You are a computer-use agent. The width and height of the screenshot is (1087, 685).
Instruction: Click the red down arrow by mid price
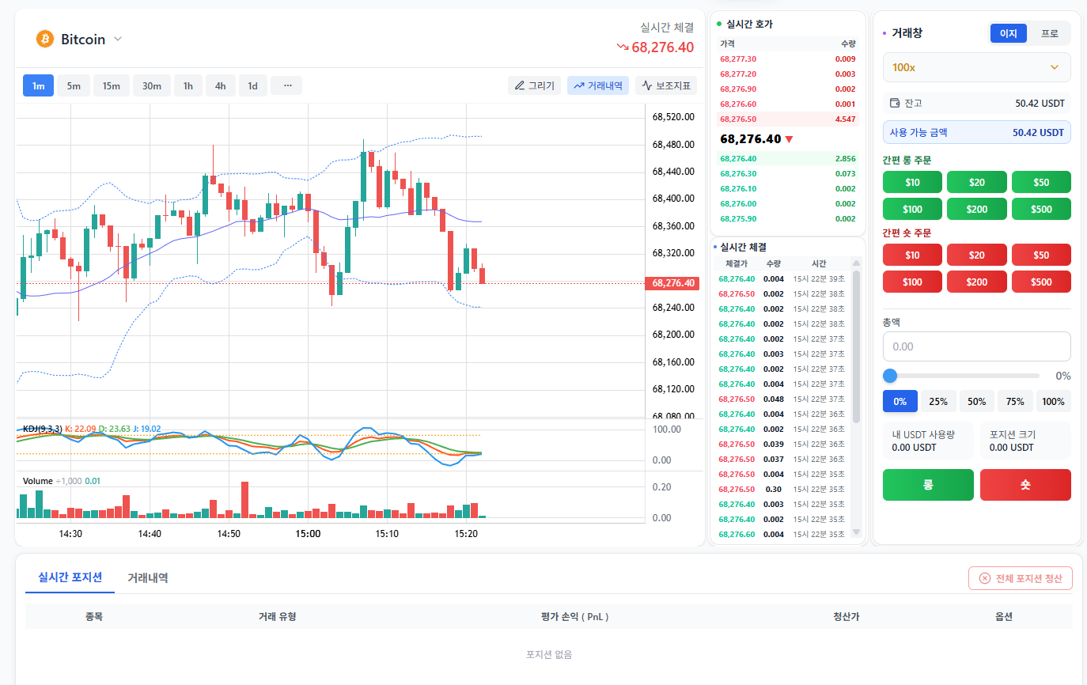pos(789,139)
